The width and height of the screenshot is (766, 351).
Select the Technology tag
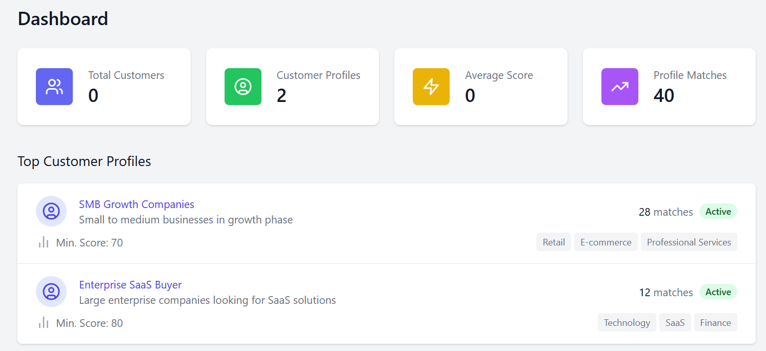627,323
